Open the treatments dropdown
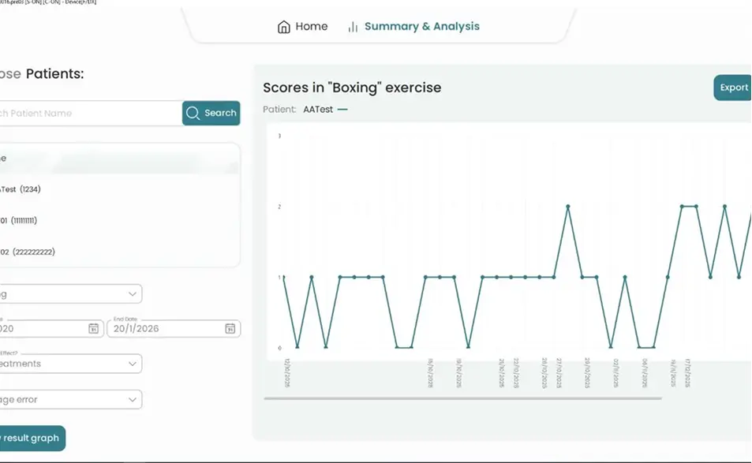Image resolution: width=752 pixels, height=463 pixels. (70, 364)
